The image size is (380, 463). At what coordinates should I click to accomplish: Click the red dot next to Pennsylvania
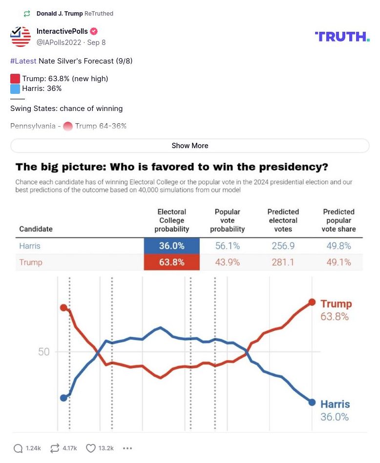pos(68,126)
